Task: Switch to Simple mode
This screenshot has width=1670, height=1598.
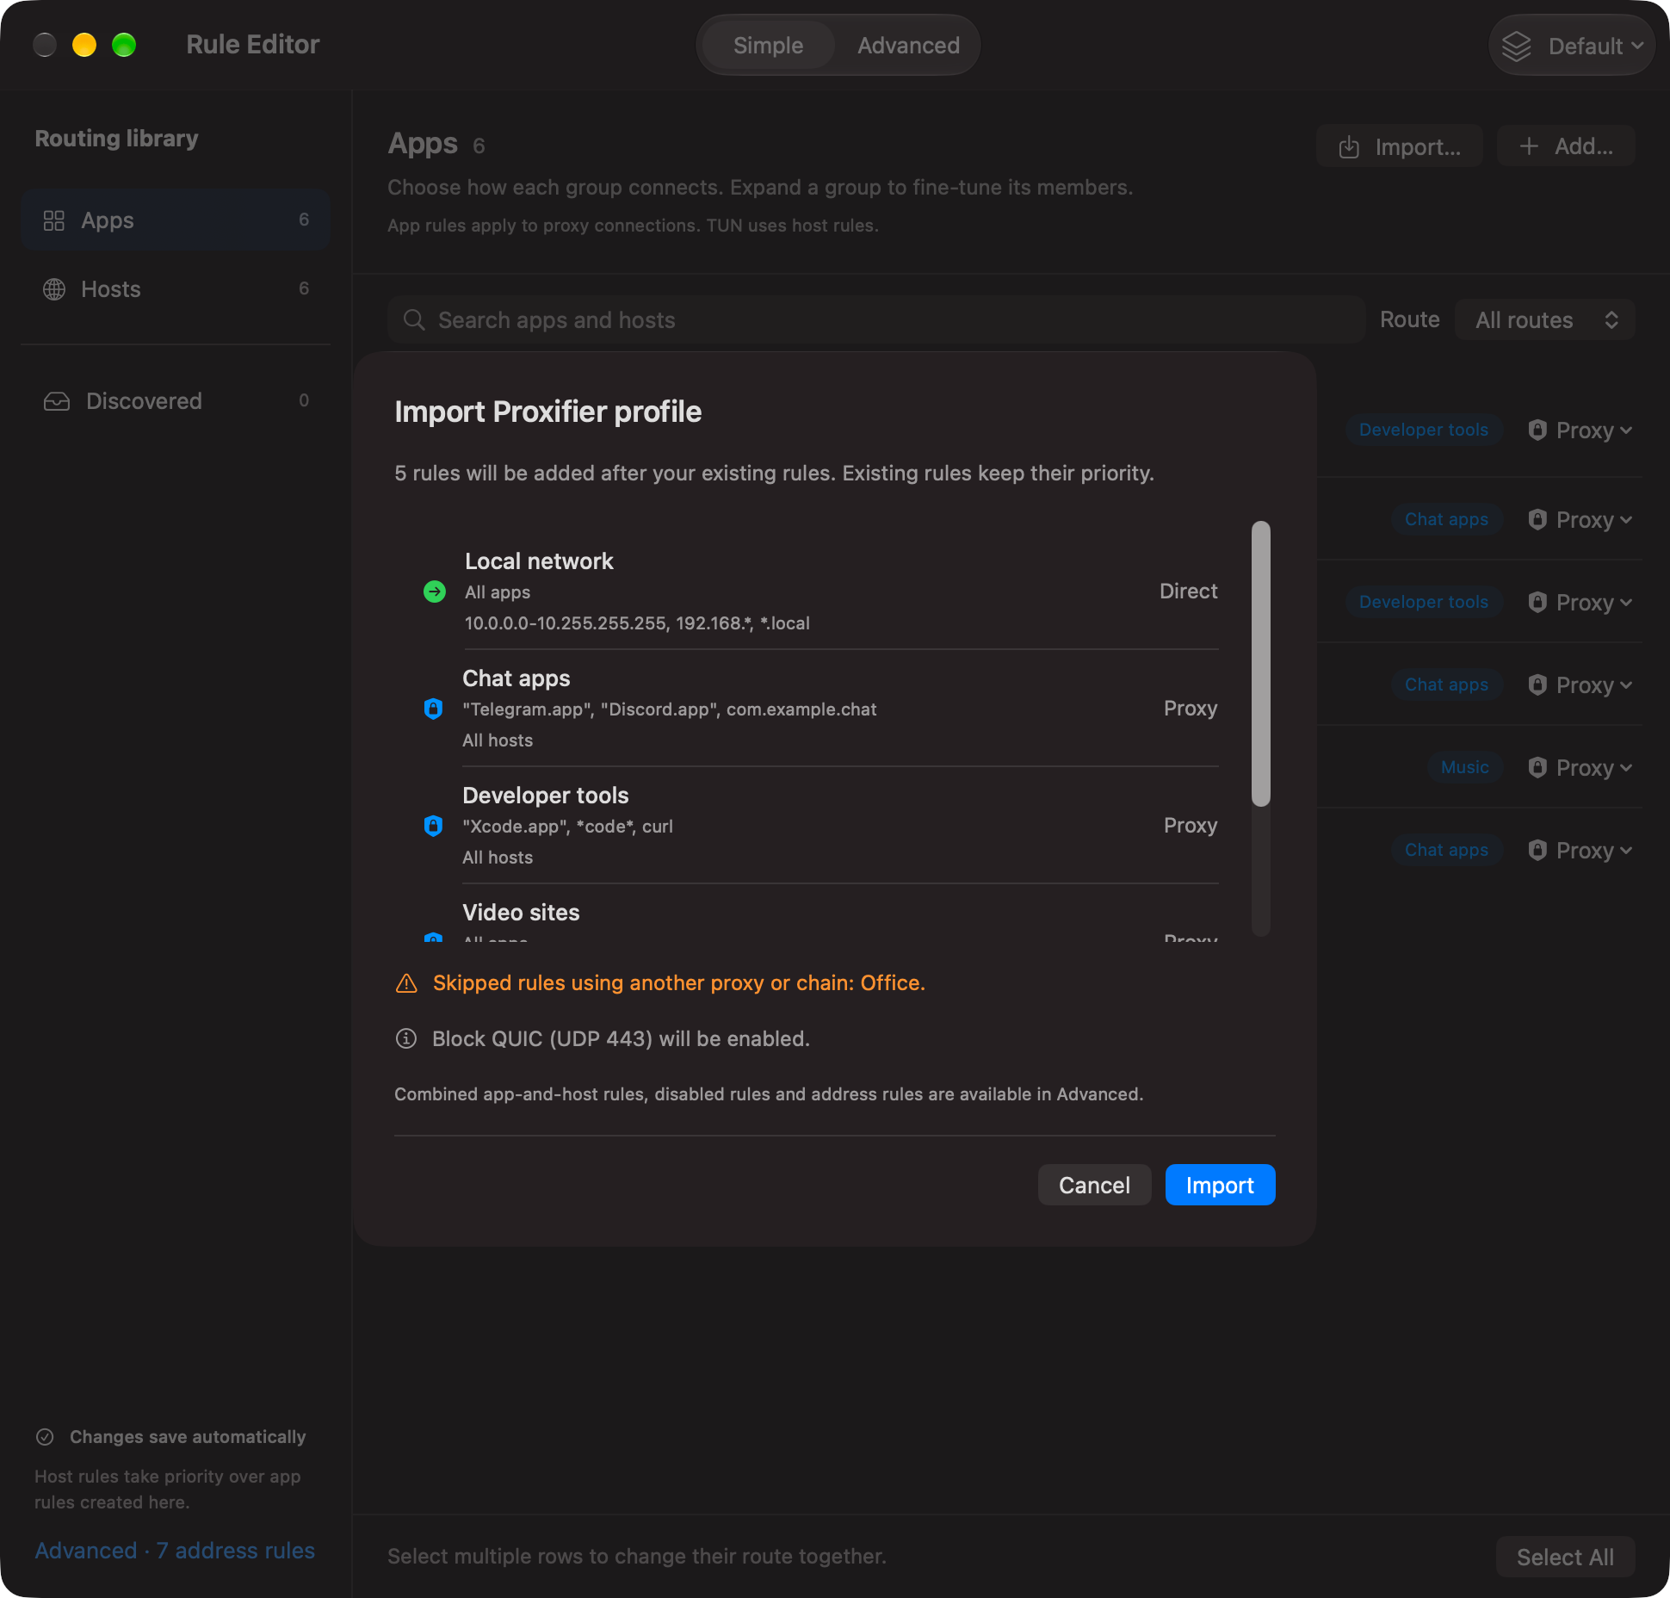Action: 768,46
